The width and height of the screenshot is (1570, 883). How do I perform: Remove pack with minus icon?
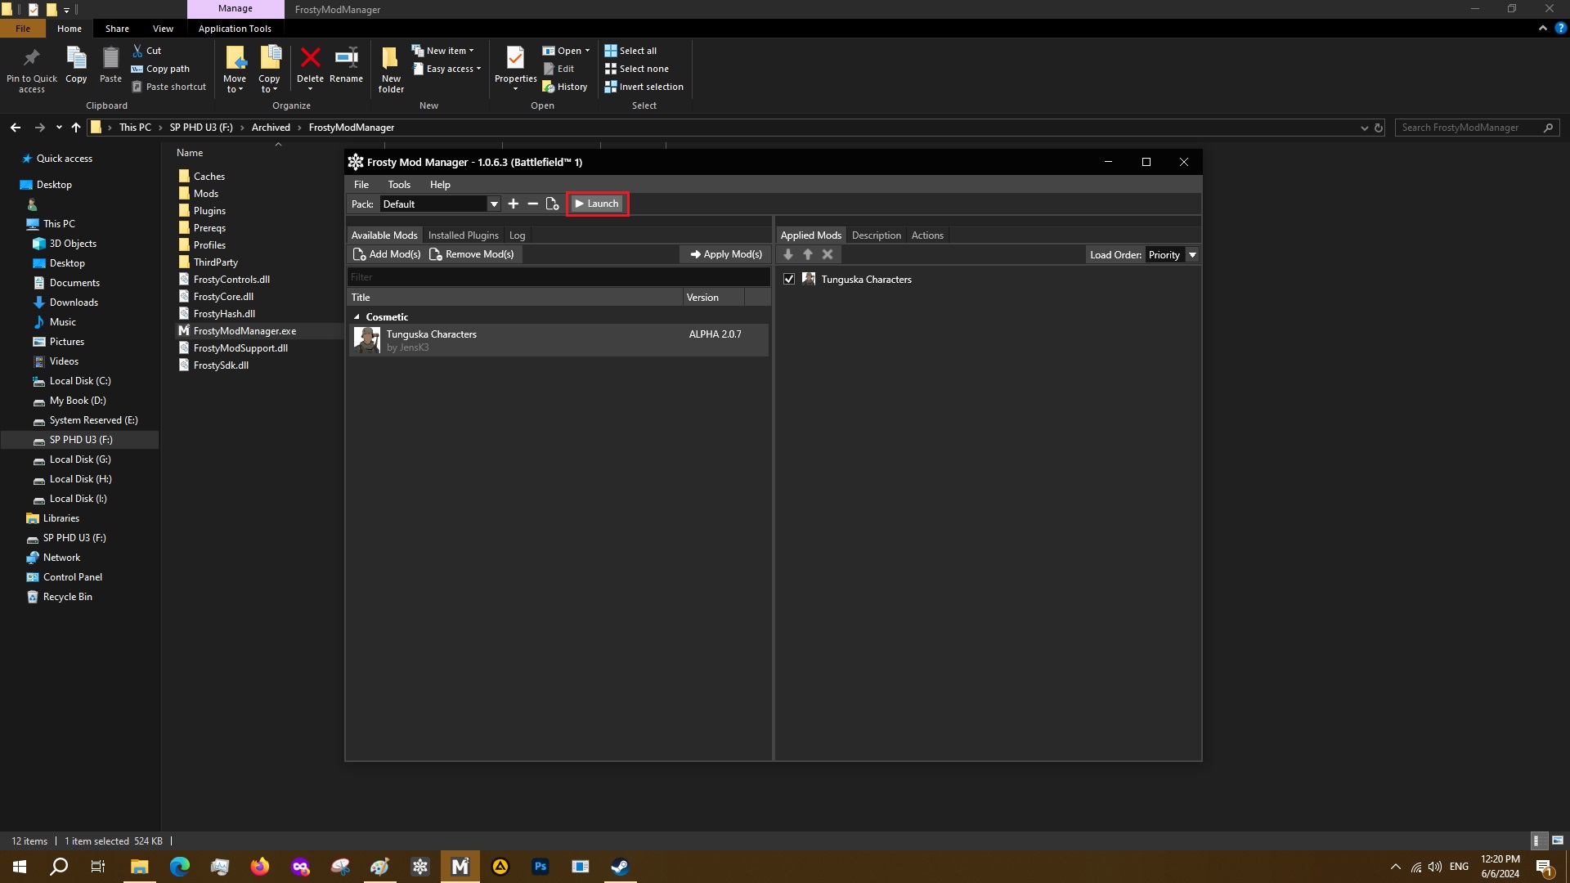(533, 204)
